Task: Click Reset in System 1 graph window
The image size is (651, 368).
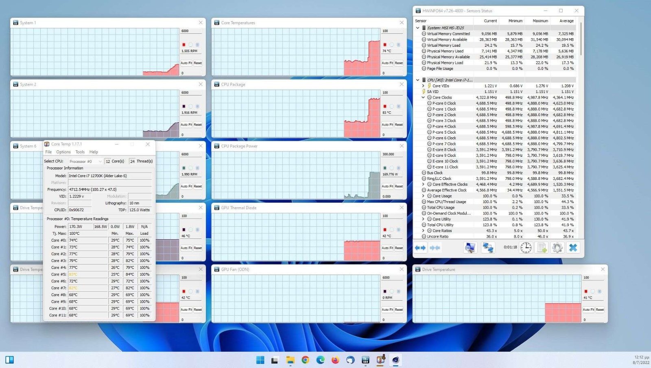Action: click(198, 63)
